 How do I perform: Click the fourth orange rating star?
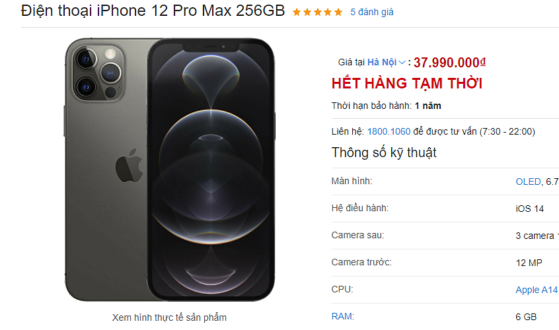click(x=328, y=13)
